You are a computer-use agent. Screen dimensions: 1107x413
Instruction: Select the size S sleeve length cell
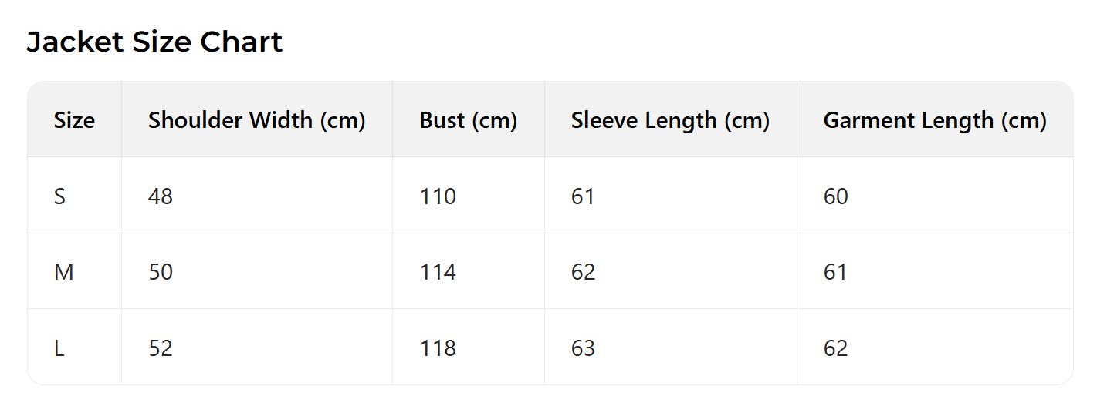click(x=583, y=196)
